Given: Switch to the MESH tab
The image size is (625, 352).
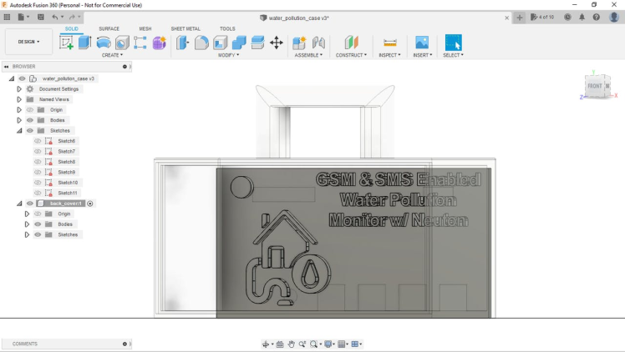Looking at the screenshot, I should [145, 28].
